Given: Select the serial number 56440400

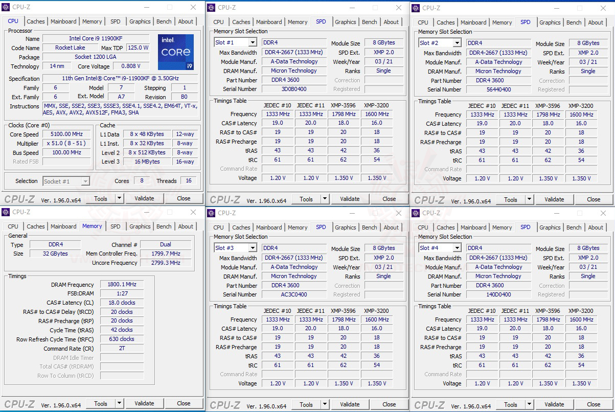Looking at the screenshot, I should click(498, 89).
